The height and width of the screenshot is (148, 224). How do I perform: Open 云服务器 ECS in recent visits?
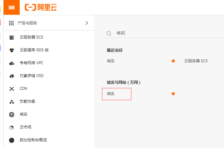click(196, 61)
